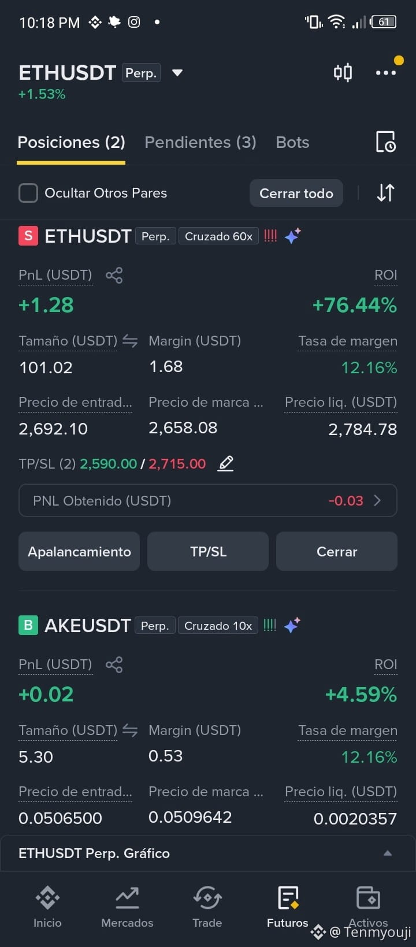Tap the Apalancamiento button
416x947 pixels.
pyautogui.click(x=79, y=551)
